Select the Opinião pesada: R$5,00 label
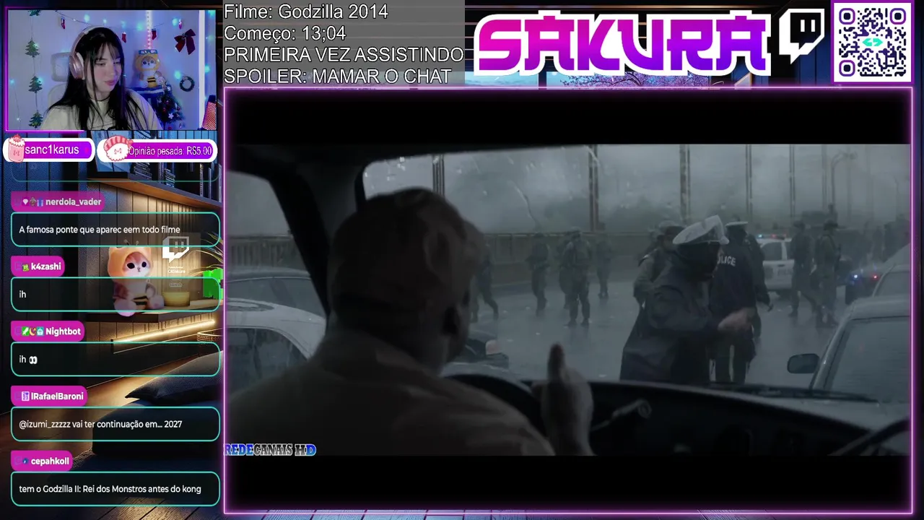The image size is (924, 520). [170, 151]
